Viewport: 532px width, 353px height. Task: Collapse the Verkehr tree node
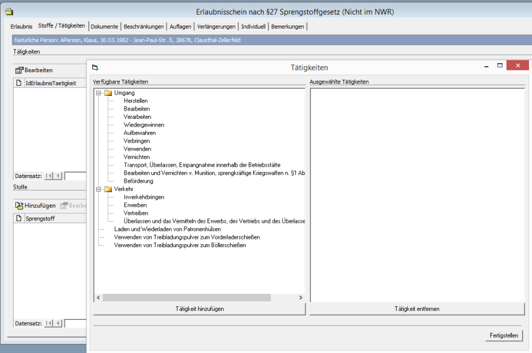click(x=99, y=189)
